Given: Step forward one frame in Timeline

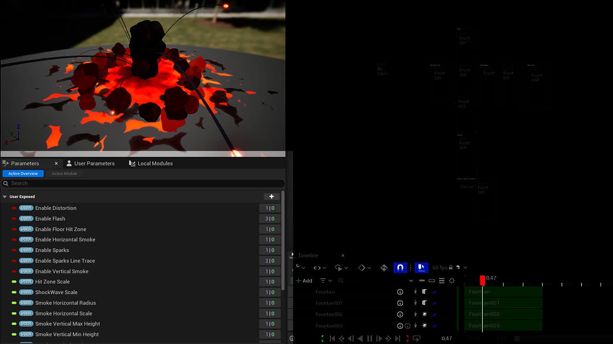Looking at the screenshot, I should coord(379,338).
